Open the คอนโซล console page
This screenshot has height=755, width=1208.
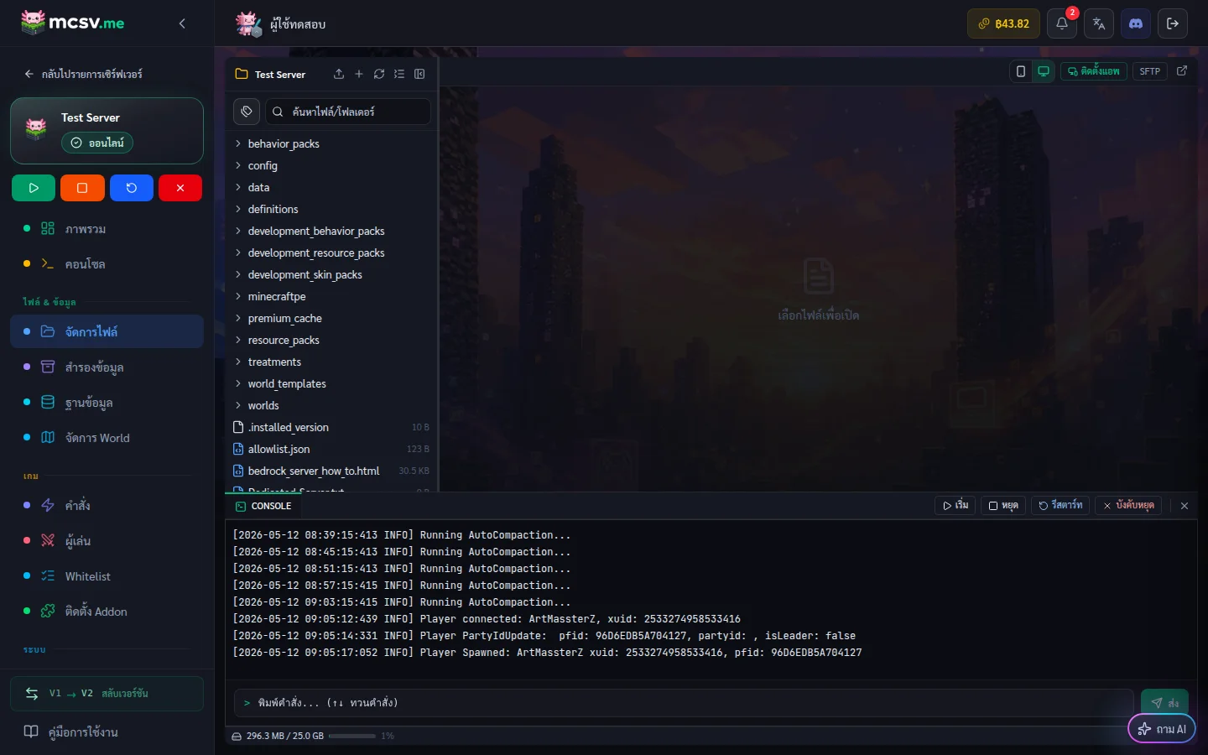[107, 264]
